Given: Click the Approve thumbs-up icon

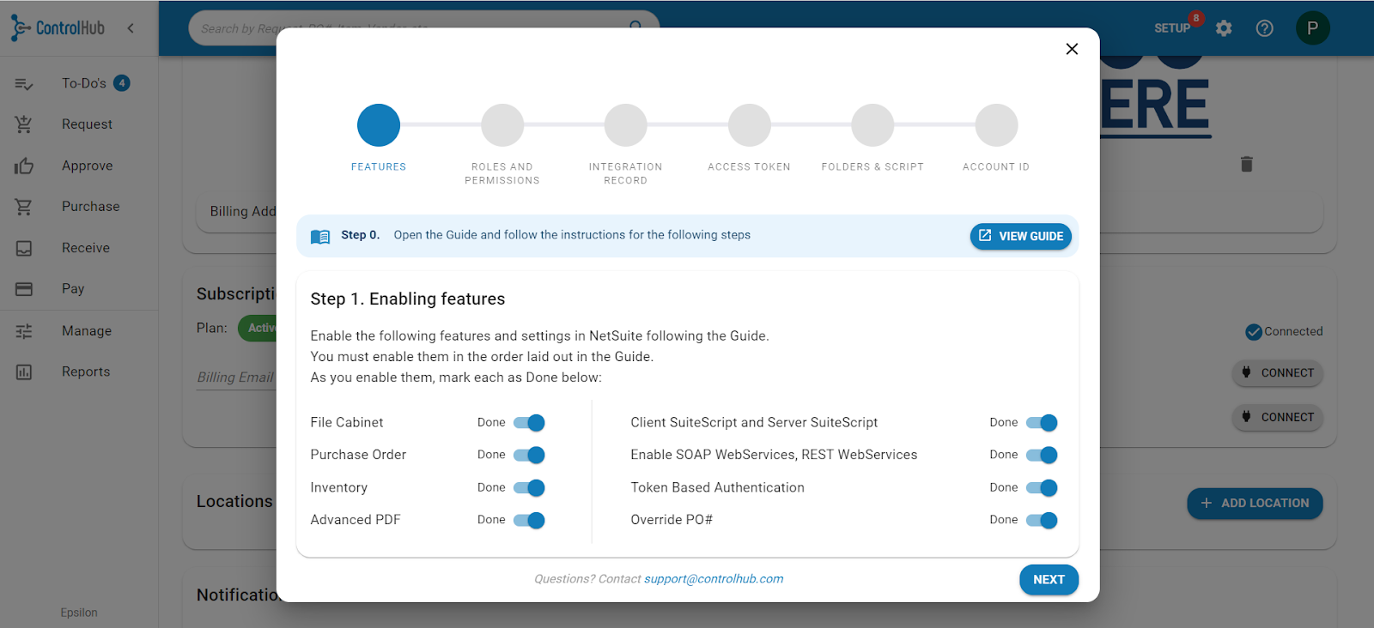Looking at the screenshot, I should click(x=24, y=166).
